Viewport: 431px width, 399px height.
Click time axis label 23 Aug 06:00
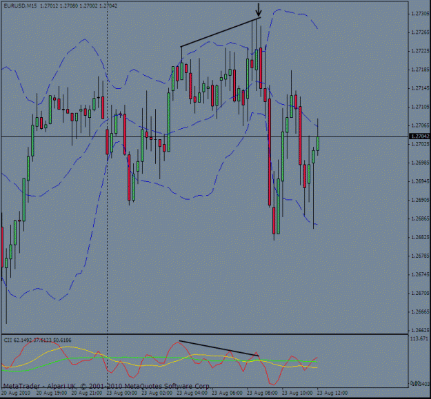(228, 393)
